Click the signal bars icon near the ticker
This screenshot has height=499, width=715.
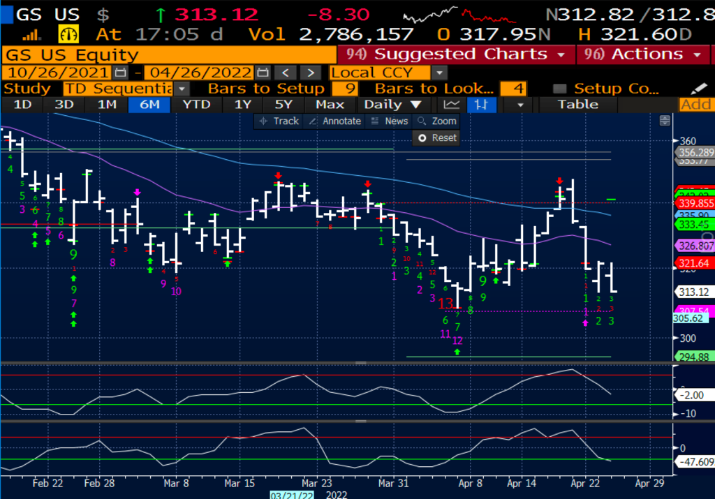[x=32, y=35]
